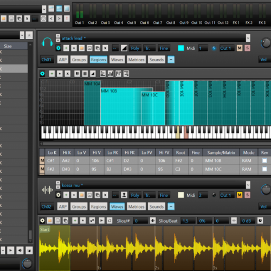Delete region with X icon in regions toolbar
This screenshot has height=271, width=271.
68,74
